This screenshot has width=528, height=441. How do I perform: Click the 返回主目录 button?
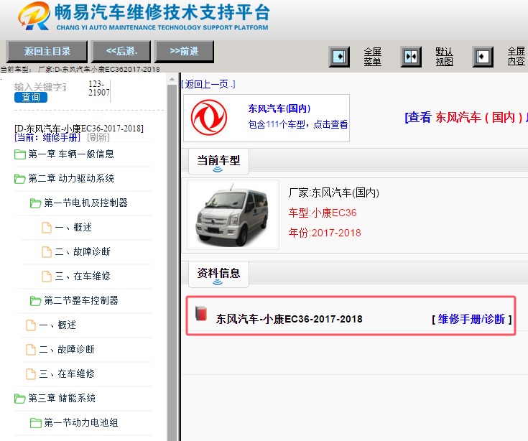[47, 52]
